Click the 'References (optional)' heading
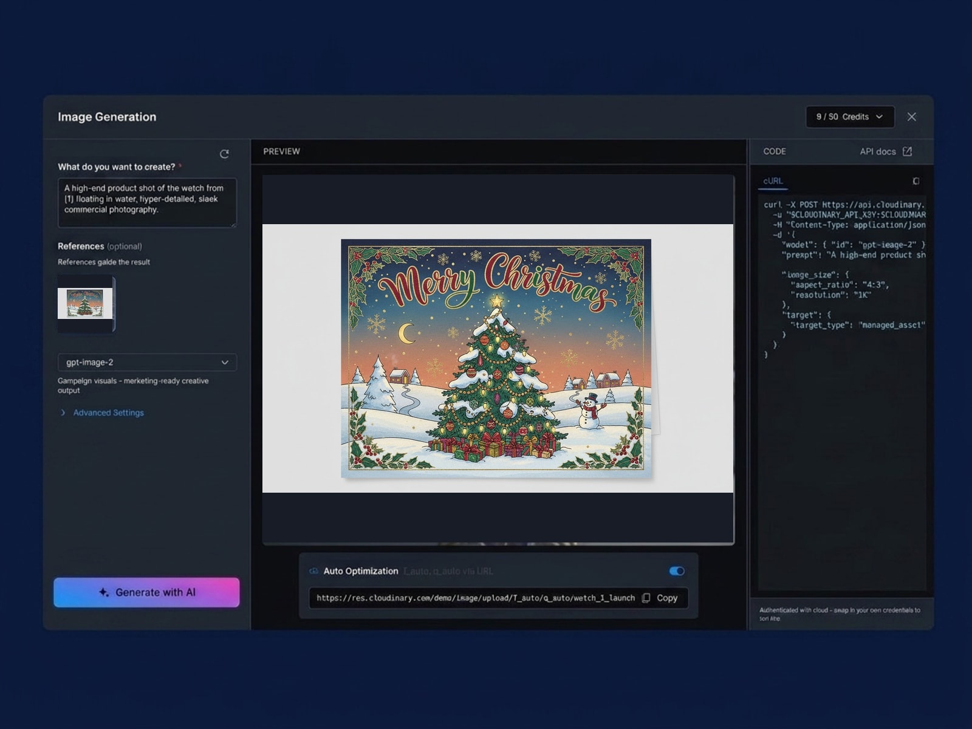 (100, 246)
